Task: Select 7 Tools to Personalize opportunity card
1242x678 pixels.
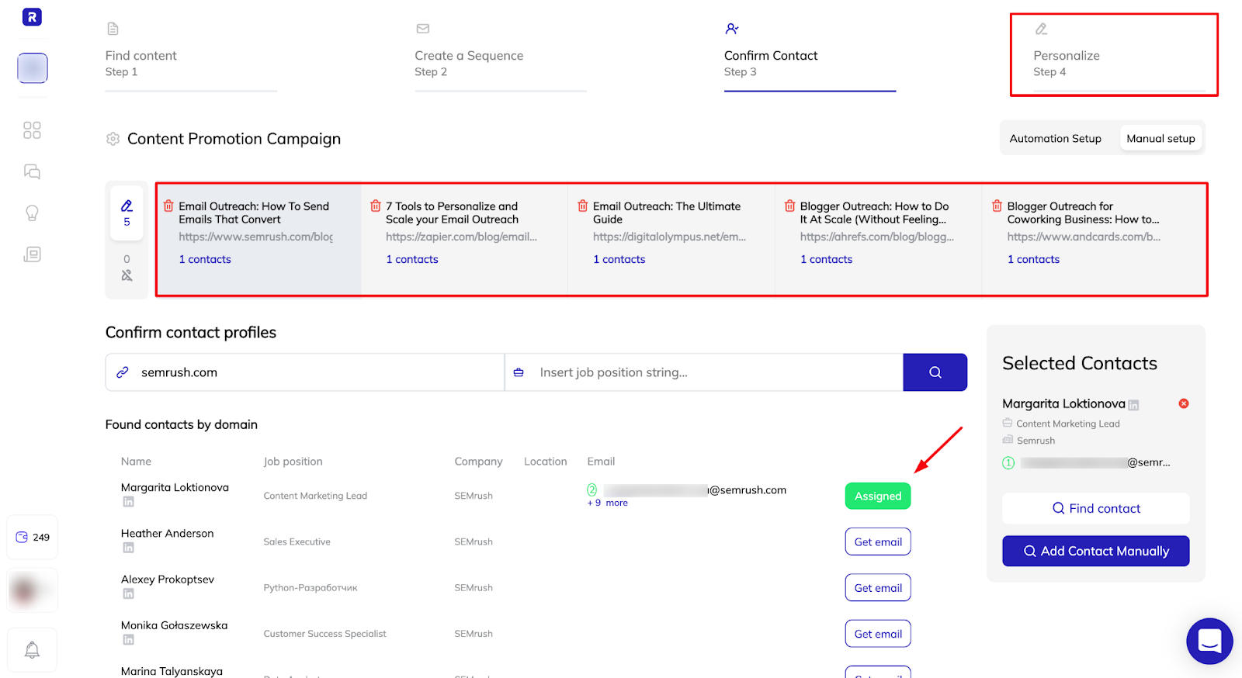Action: coord(465,240)
